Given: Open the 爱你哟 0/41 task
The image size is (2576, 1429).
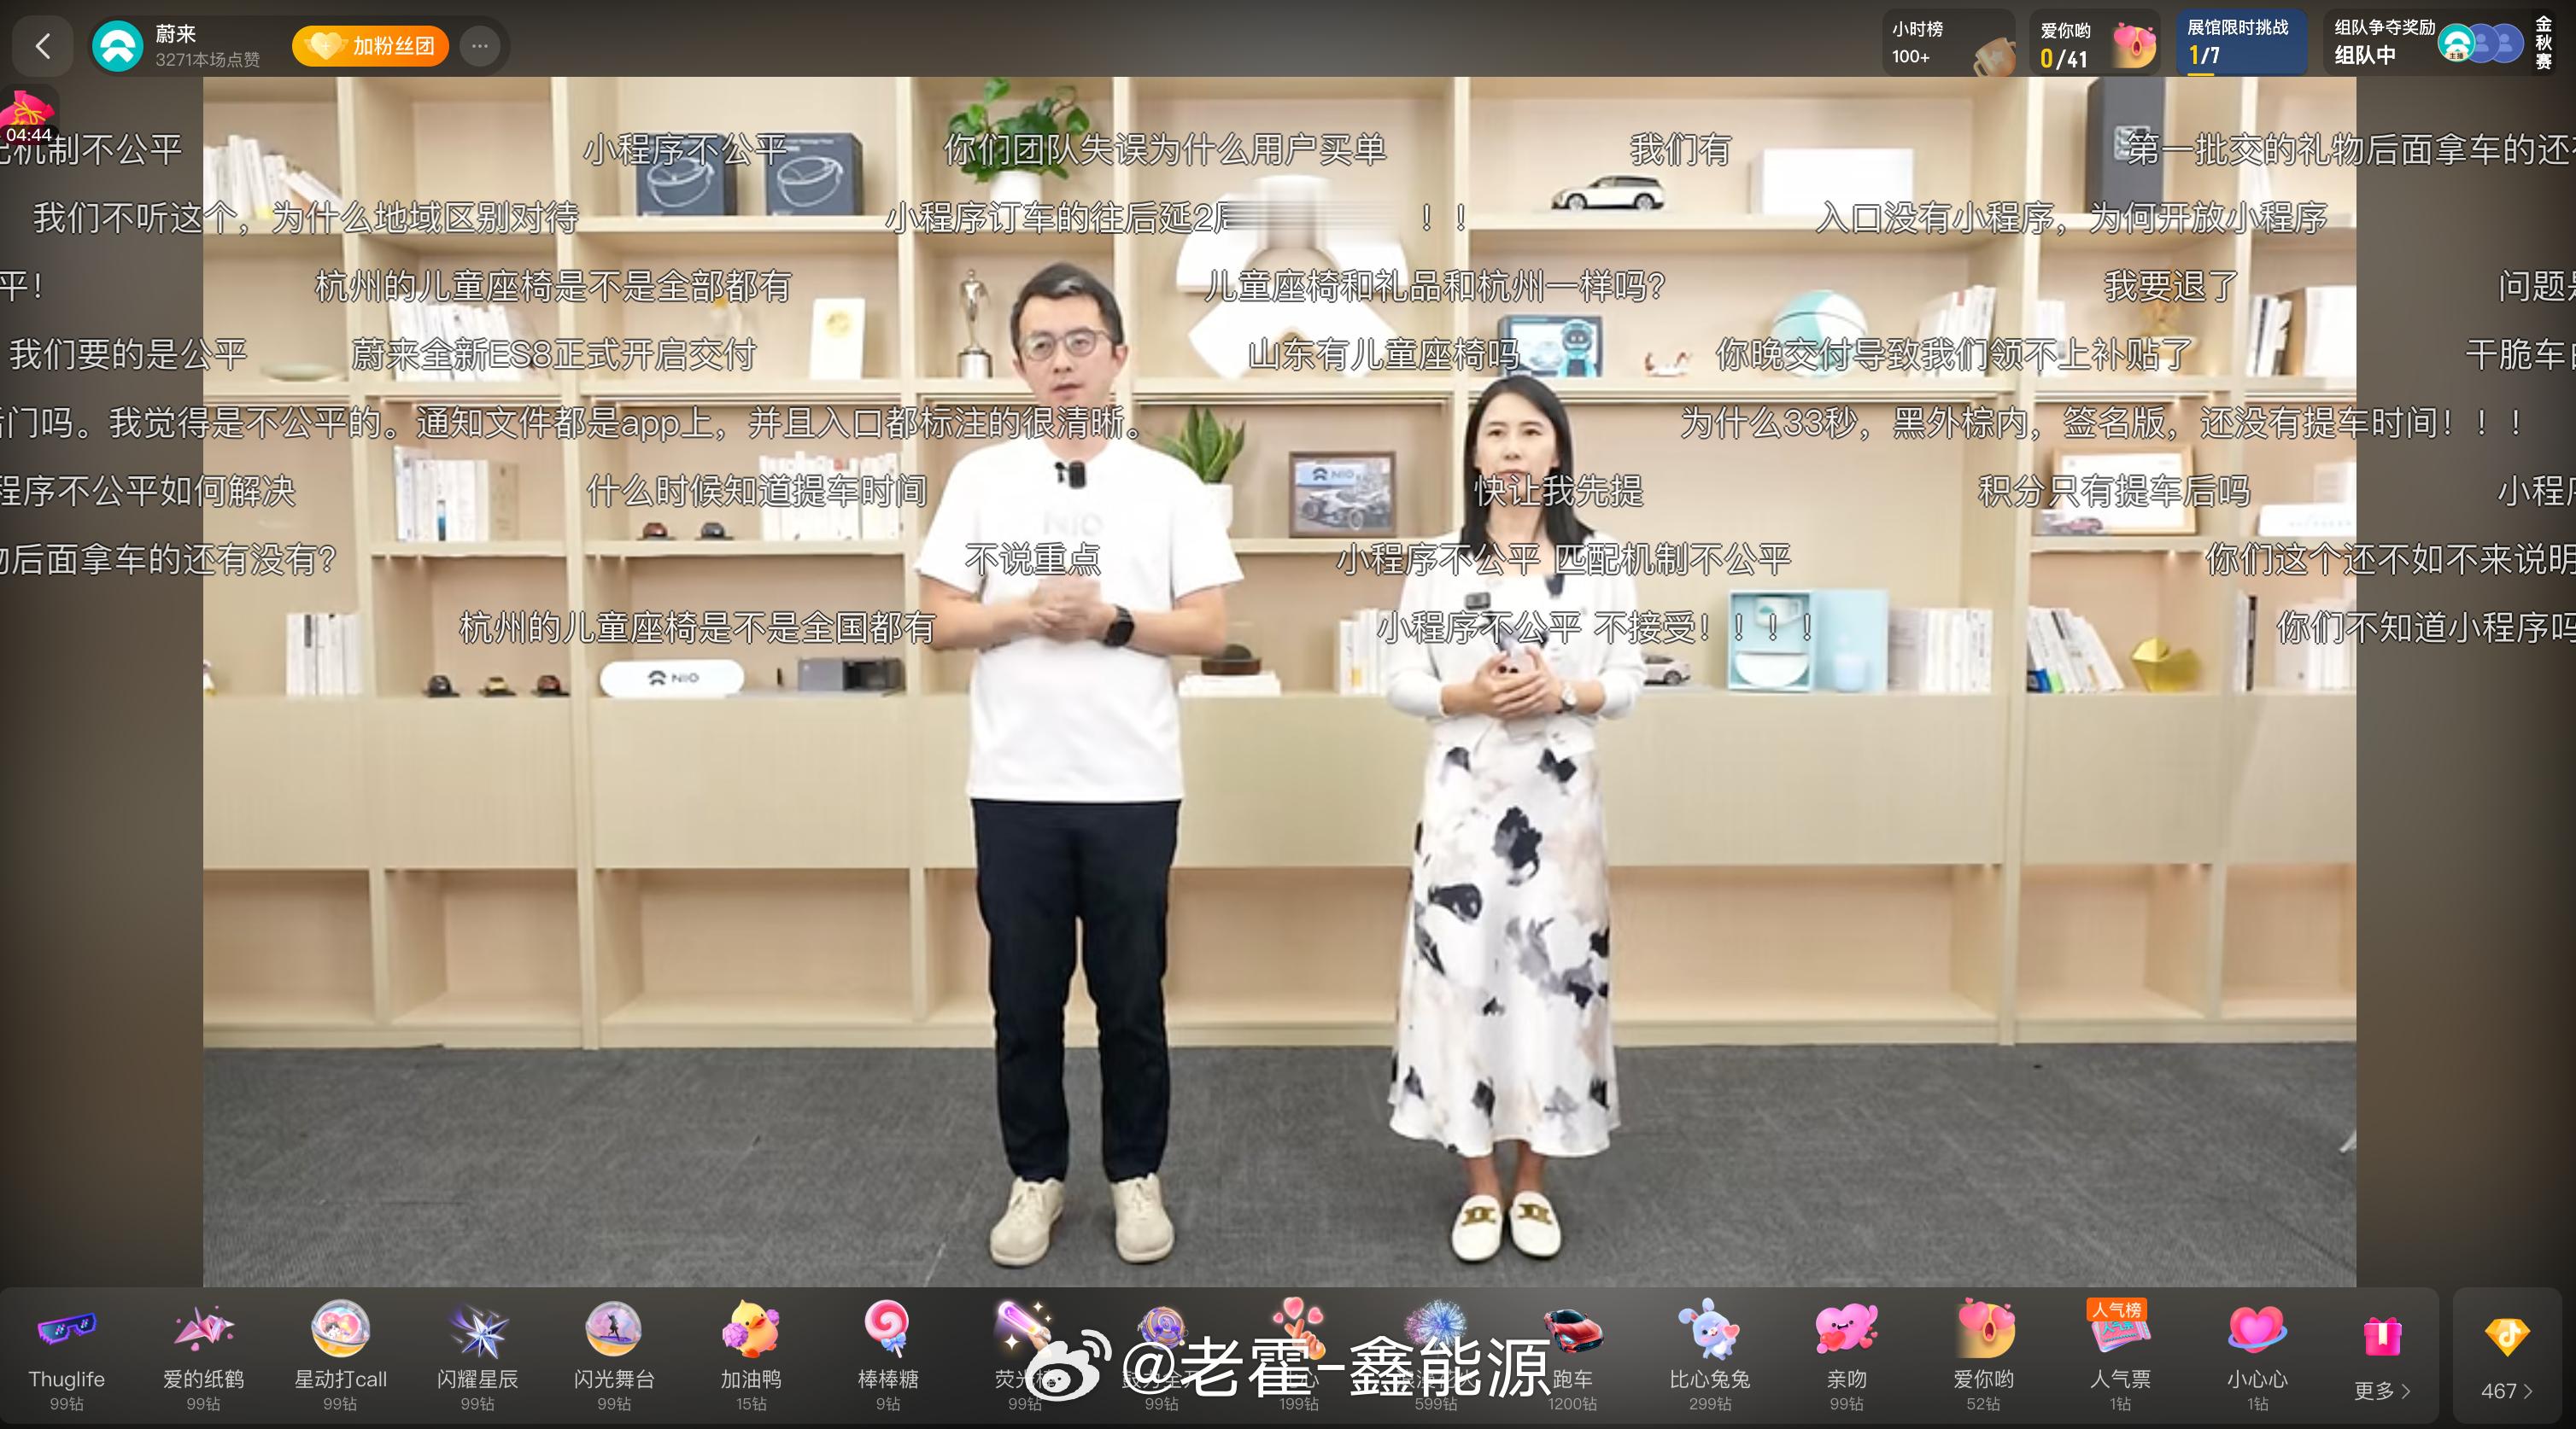Looking at the screenshot, I should [x=2095, y=43].
